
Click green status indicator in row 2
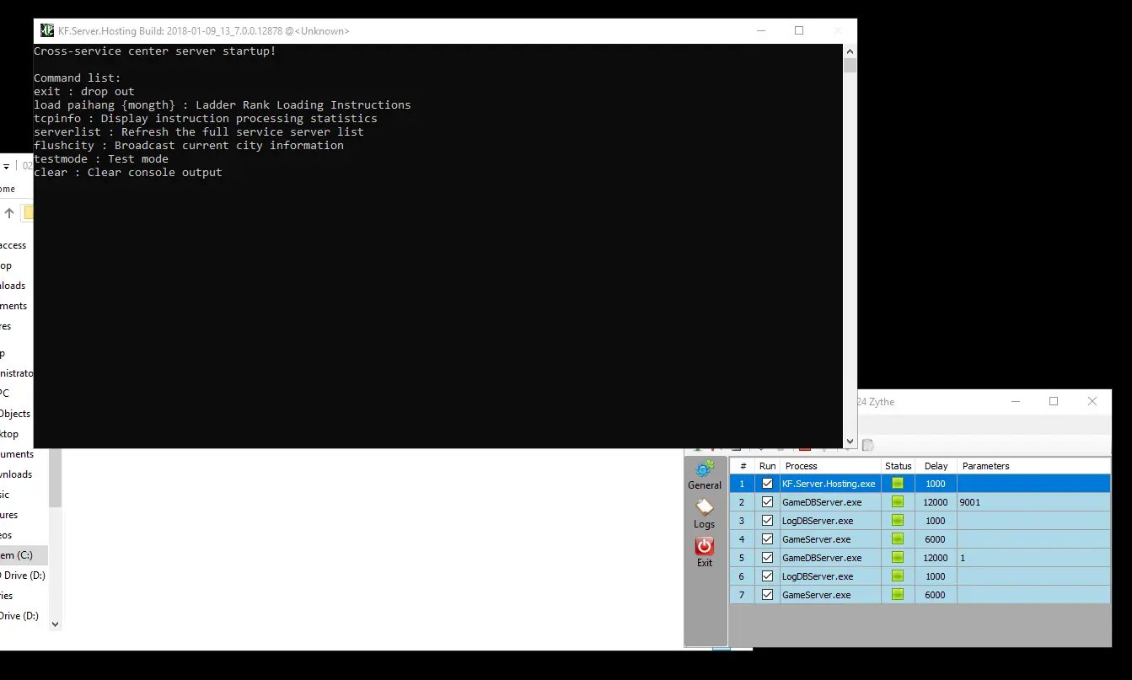point(898,502)
